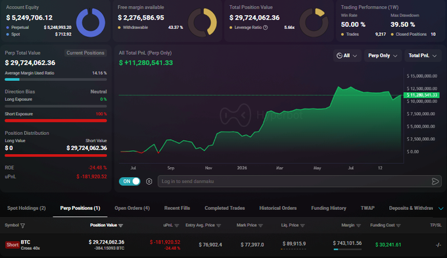
Task: Show the Funding History tab
Action: point(329,208)
